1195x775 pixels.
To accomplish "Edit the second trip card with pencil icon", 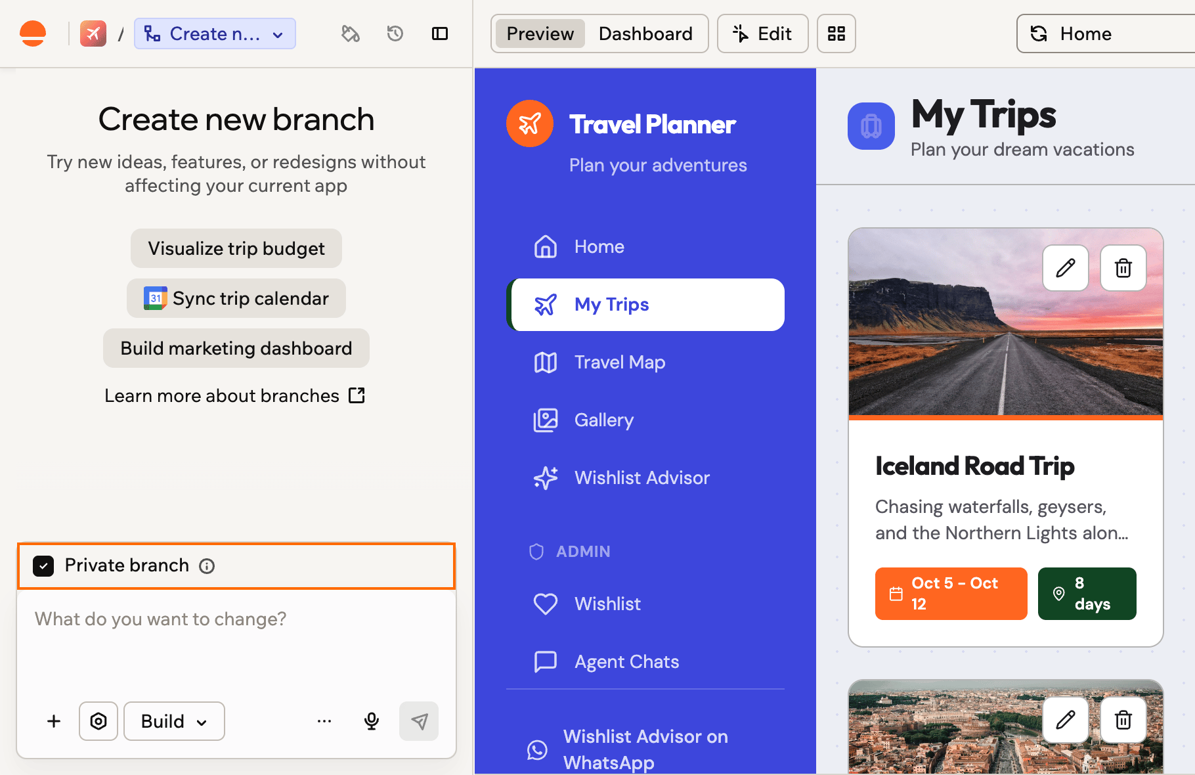I will (x=1066, y=720).
